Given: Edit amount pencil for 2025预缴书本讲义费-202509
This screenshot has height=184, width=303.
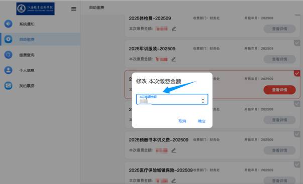Looking at the screenshot, I should coord(174,150).
